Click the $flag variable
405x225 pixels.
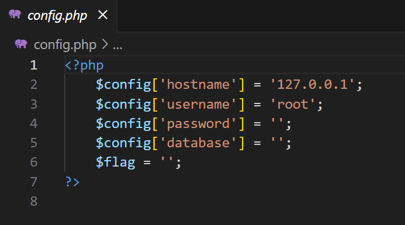point(116,163)
